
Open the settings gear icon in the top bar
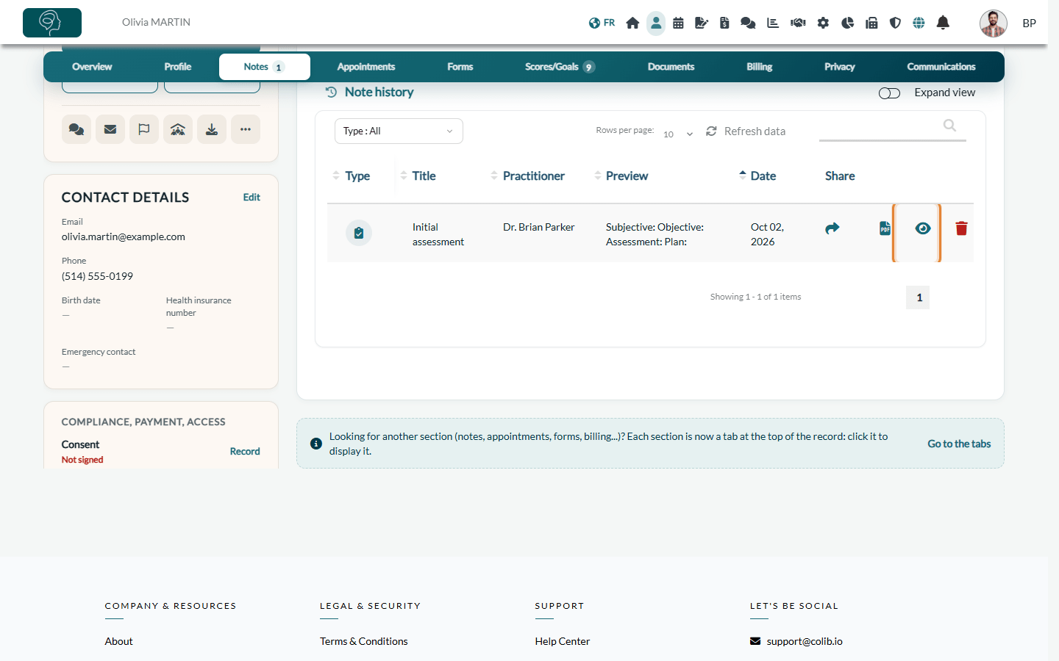[823, 23]
